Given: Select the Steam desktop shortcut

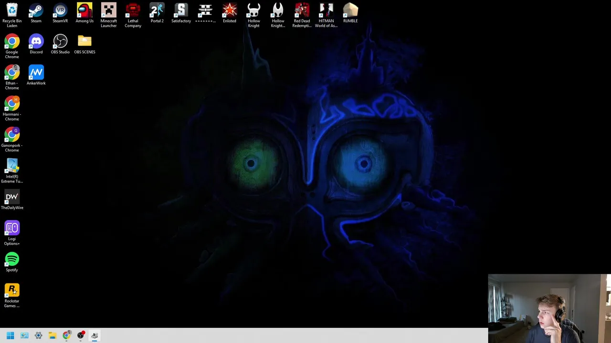Looking at the screenshot, I should (36, 13).
